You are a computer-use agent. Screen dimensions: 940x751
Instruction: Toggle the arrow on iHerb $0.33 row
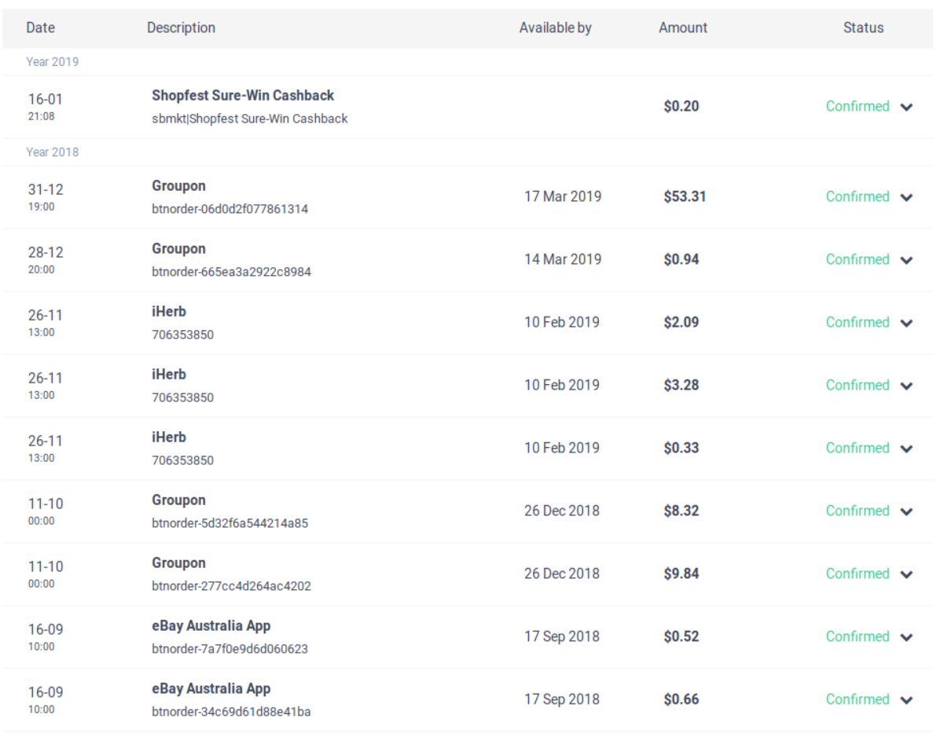[906, 449]
